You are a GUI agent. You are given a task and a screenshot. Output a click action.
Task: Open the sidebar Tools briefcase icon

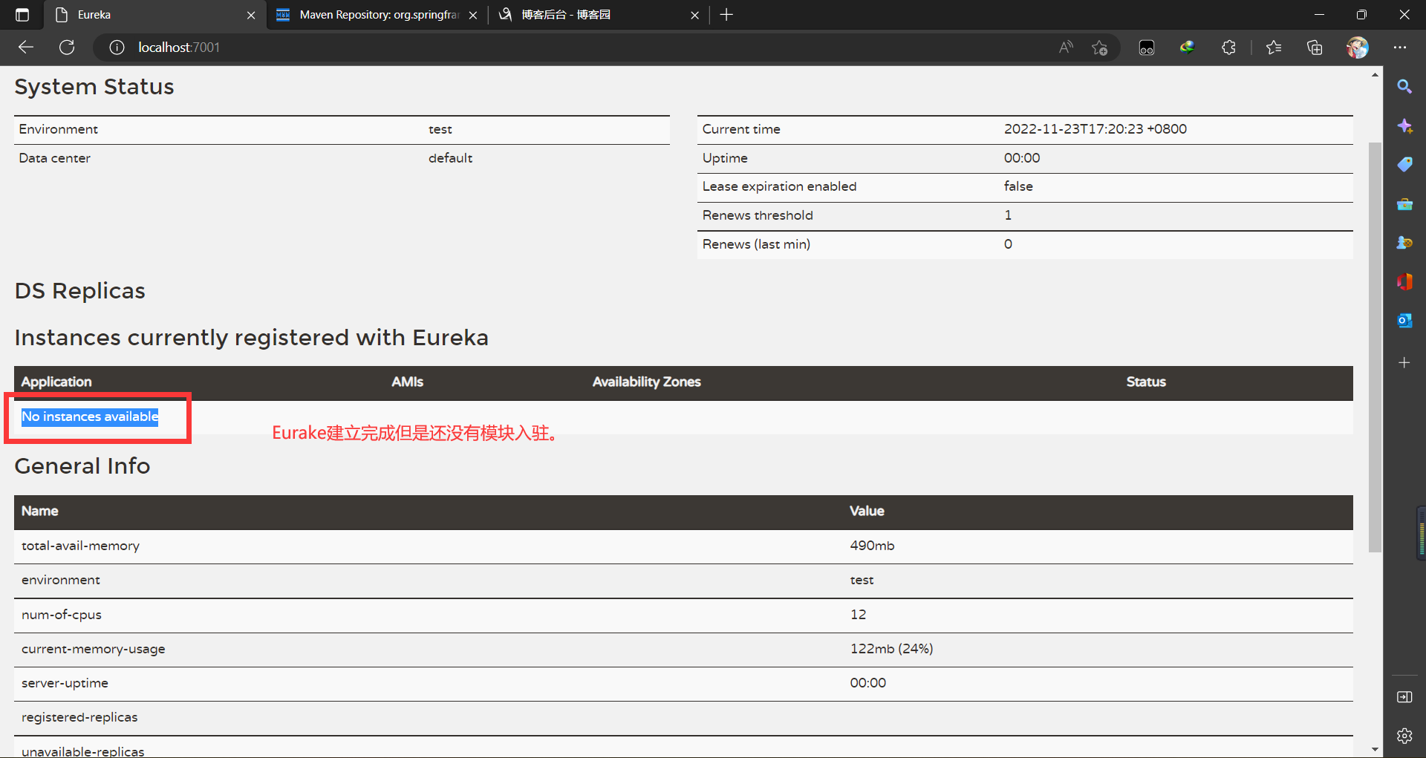pos(1404,204)
